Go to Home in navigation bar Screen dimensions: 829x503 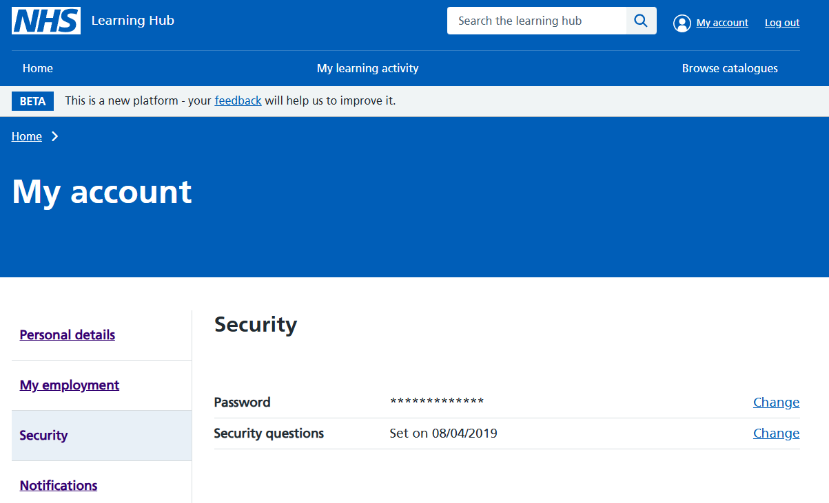[38, 68]
